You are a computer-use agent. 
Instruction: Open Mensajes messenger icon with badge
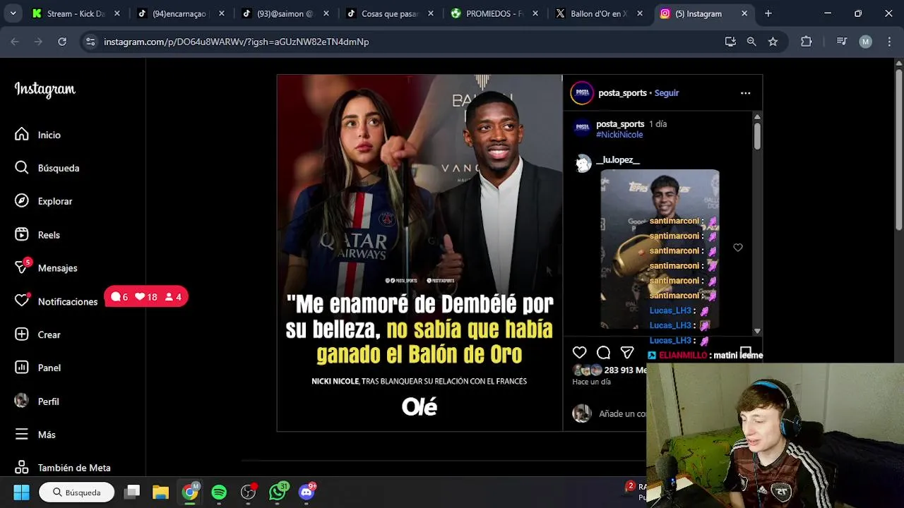tap(22, 267)
